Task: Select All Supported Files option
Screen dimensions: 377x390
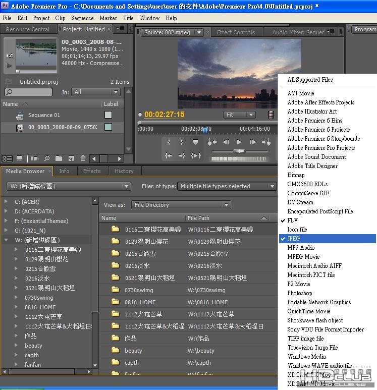Action: tap(310, 80)
